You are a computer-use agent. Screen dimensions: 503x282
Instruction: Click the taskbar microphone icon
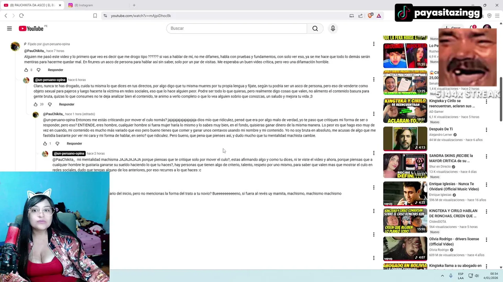coord(451,276)
